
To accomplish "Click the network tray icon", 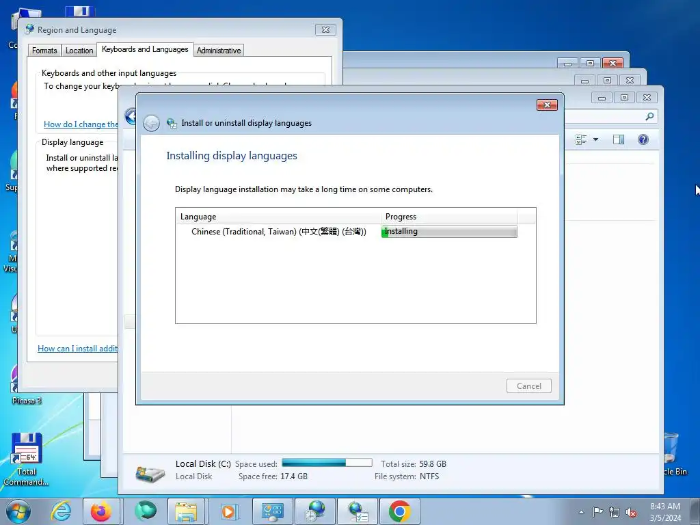I will [615, 512].
